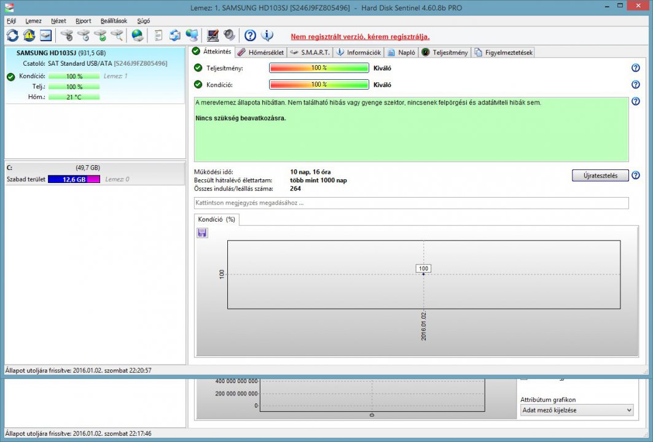Screen dimensions: 653x442
Task: Open the Beállítások menu
Action: pos(114,21)
